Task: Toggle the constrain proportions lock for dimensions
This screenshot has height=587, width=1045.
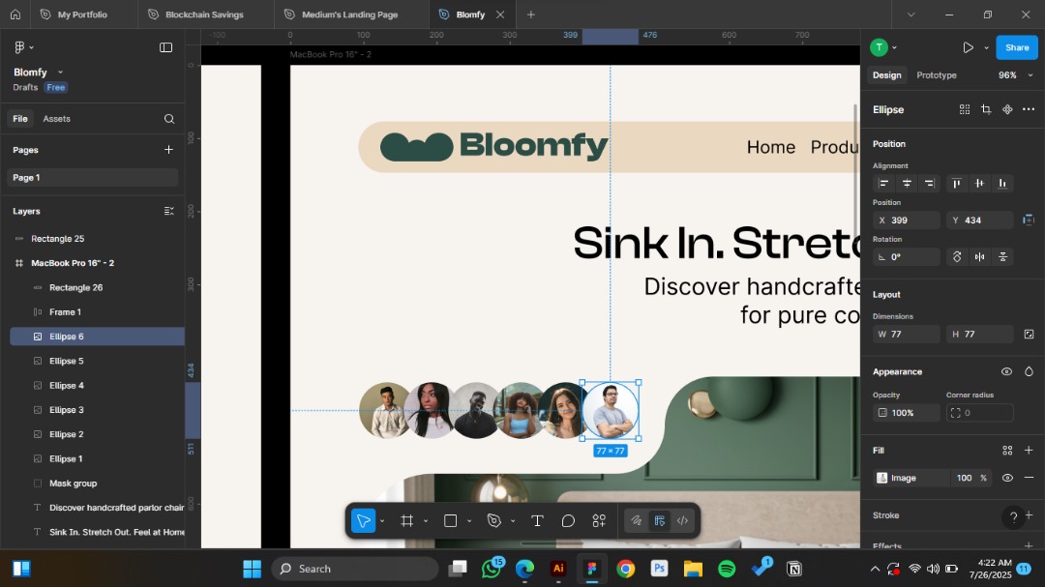Action: pos(1029,335)
